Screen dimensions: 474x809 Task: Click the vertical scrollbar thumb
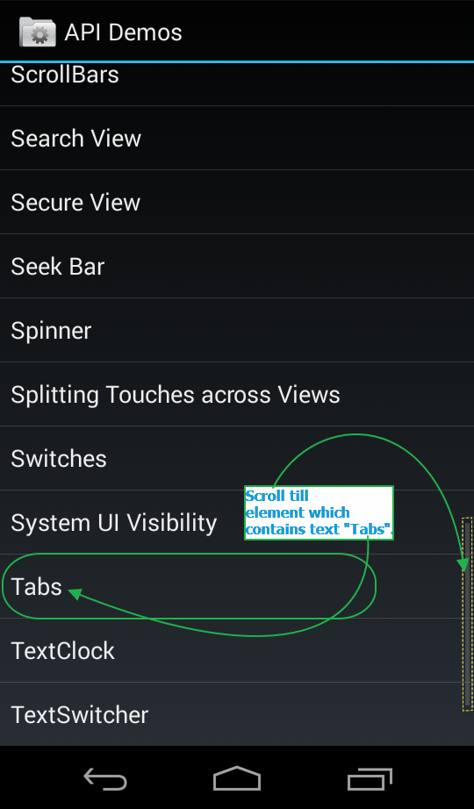click(x=467, y=614)
